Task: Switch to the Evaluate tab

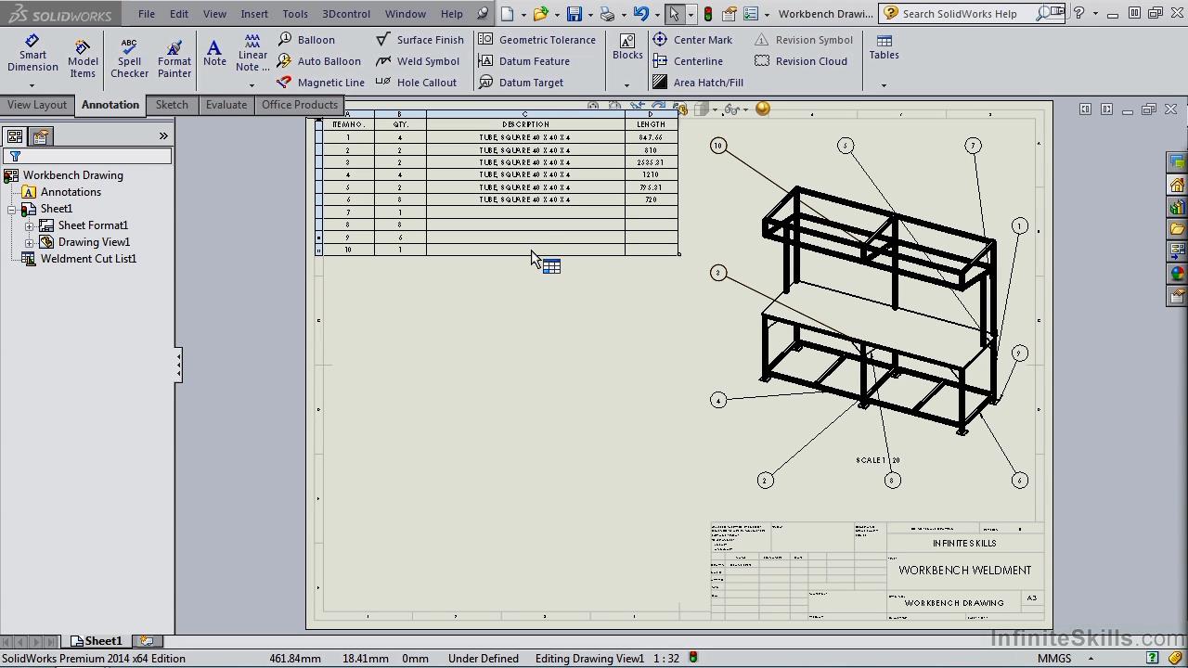Action: click(226, 105)
